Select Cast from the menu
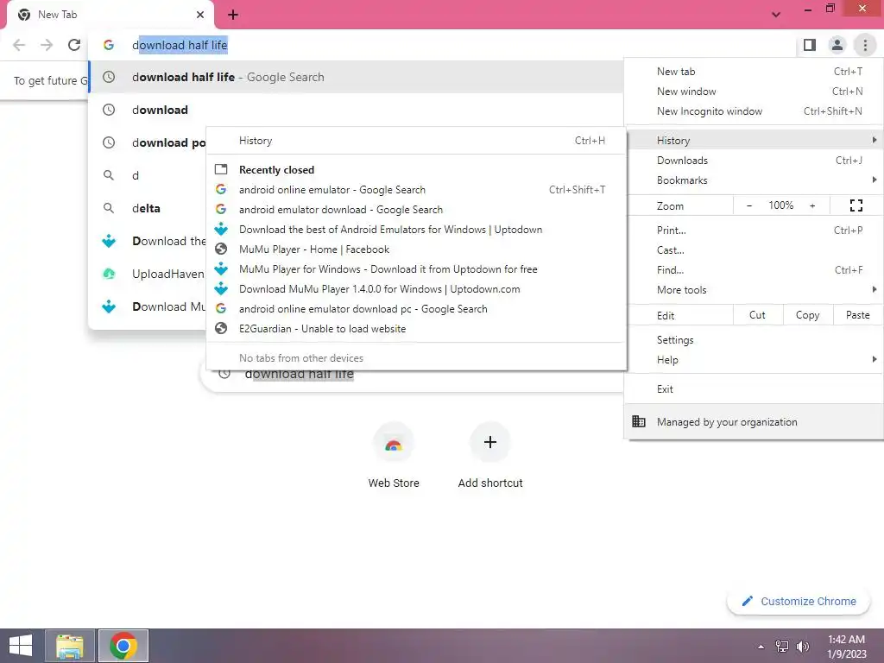884x663 pixels. coord(754,250)
